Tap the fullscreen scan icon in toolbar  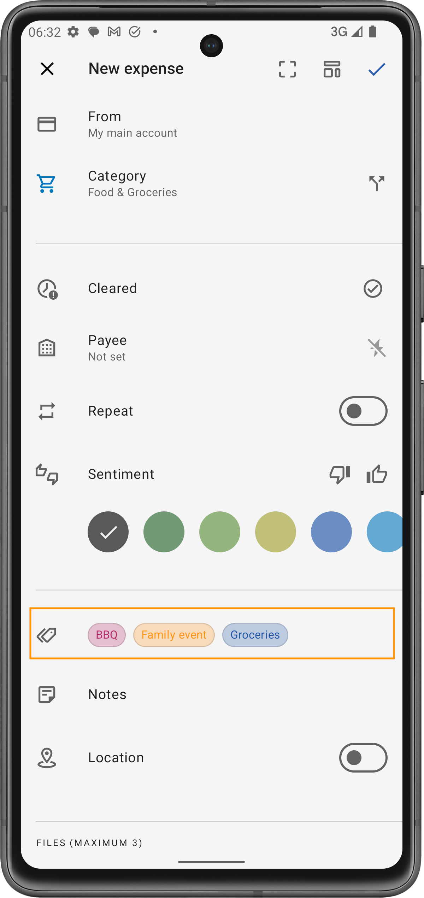(x=287, y=69)
